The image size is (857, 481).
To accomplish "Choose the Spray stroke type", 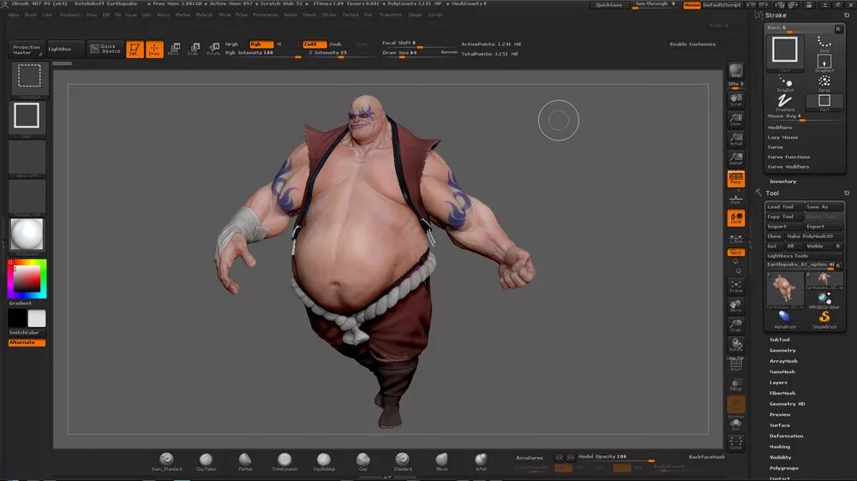I will (824, 83).
